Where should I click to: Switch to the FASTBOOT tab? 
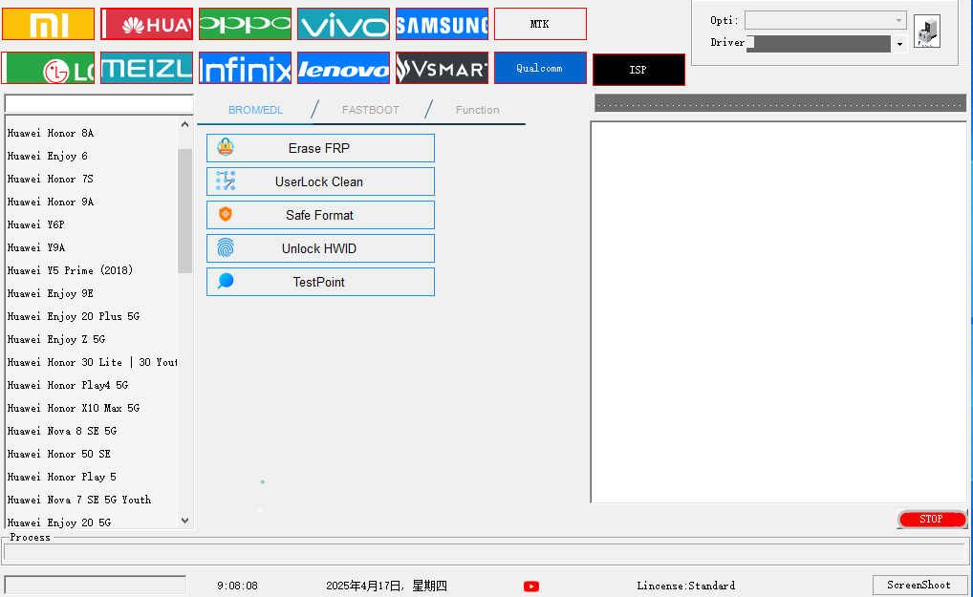(371, 110)
